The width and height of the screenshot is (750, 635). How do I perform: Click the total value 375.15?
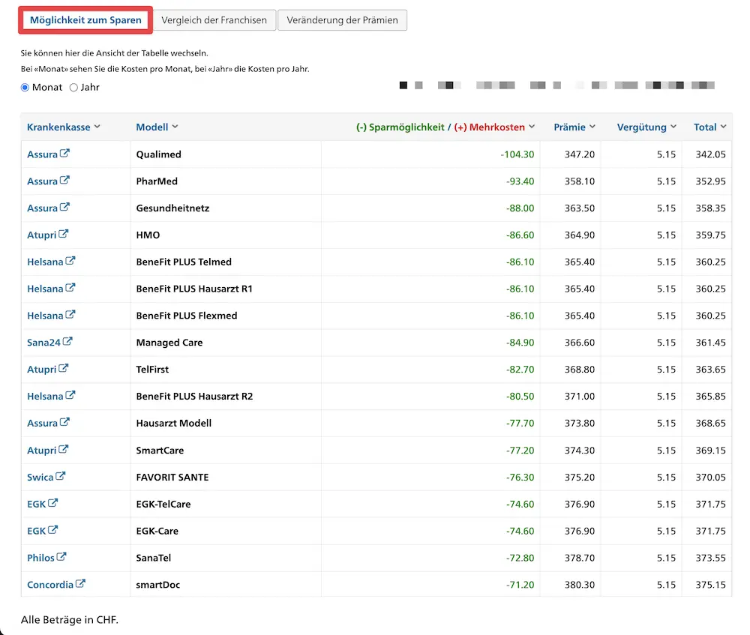point(711,584)
